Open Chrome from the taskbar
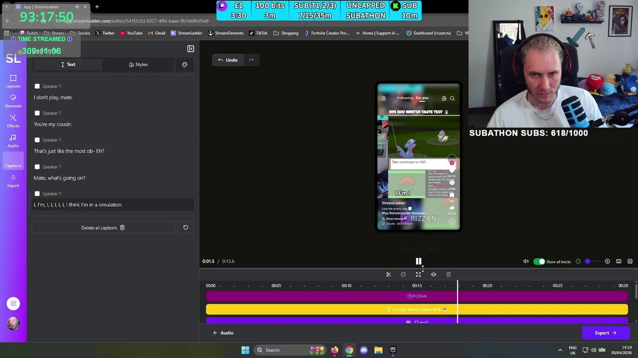 coord(349,350)
